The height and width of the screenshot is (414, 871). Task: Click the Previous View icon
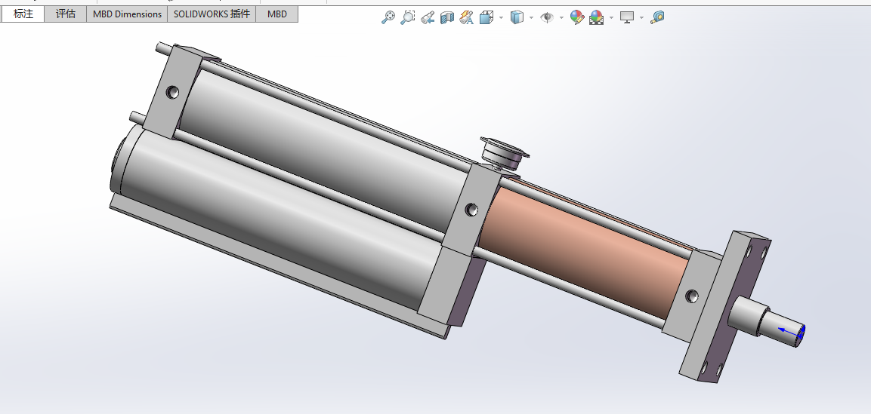click(427, 17)
